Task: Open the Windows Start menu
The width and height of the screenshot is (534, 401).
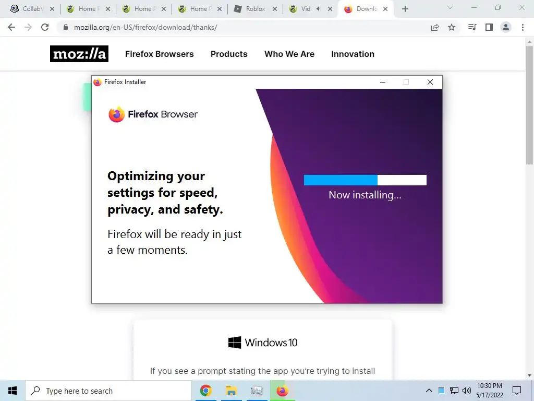Action: [x=13, y=391]
